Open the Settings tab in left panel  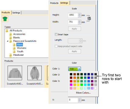tap(16, 13)
